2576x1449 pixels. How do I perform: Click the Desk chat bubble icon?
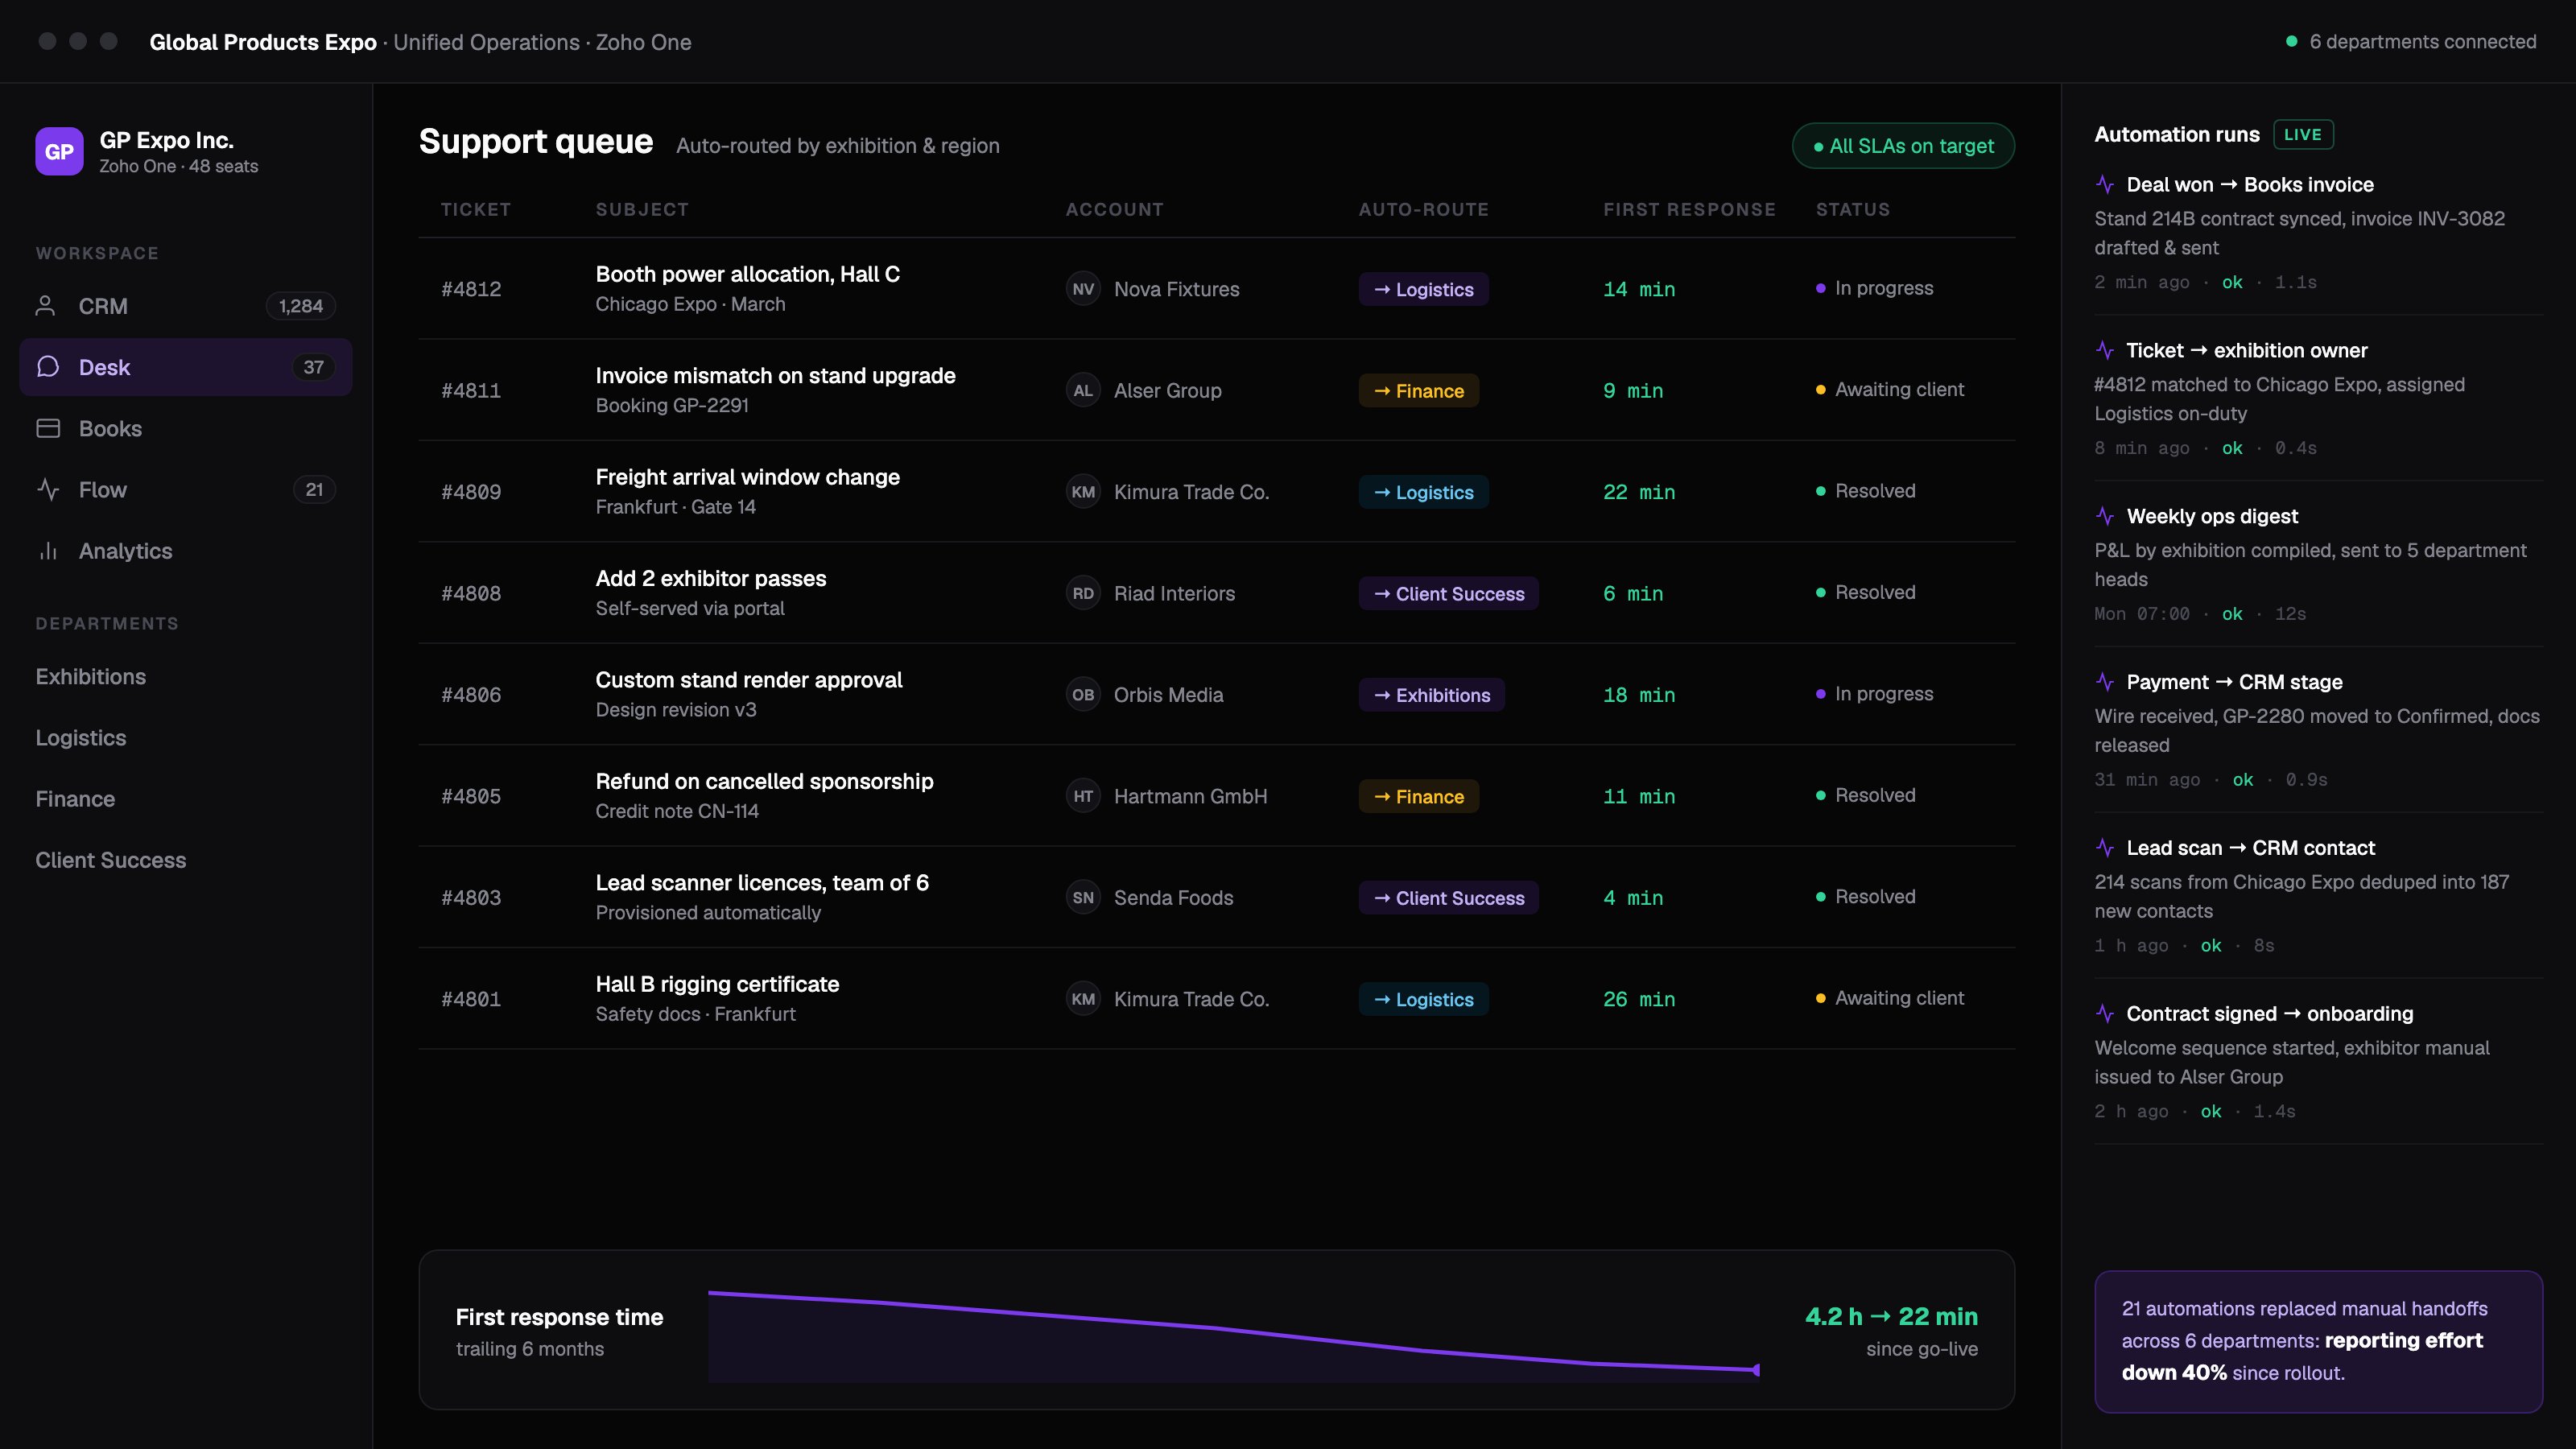click(x=47, y=367)
